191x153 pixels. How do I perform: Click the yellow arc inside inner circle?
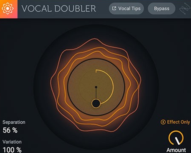(113, 86)
